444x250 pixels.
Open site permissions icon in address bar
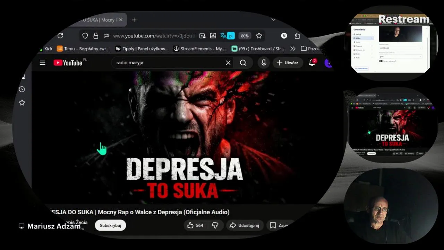pyautogui.click(x=106, y=36)
